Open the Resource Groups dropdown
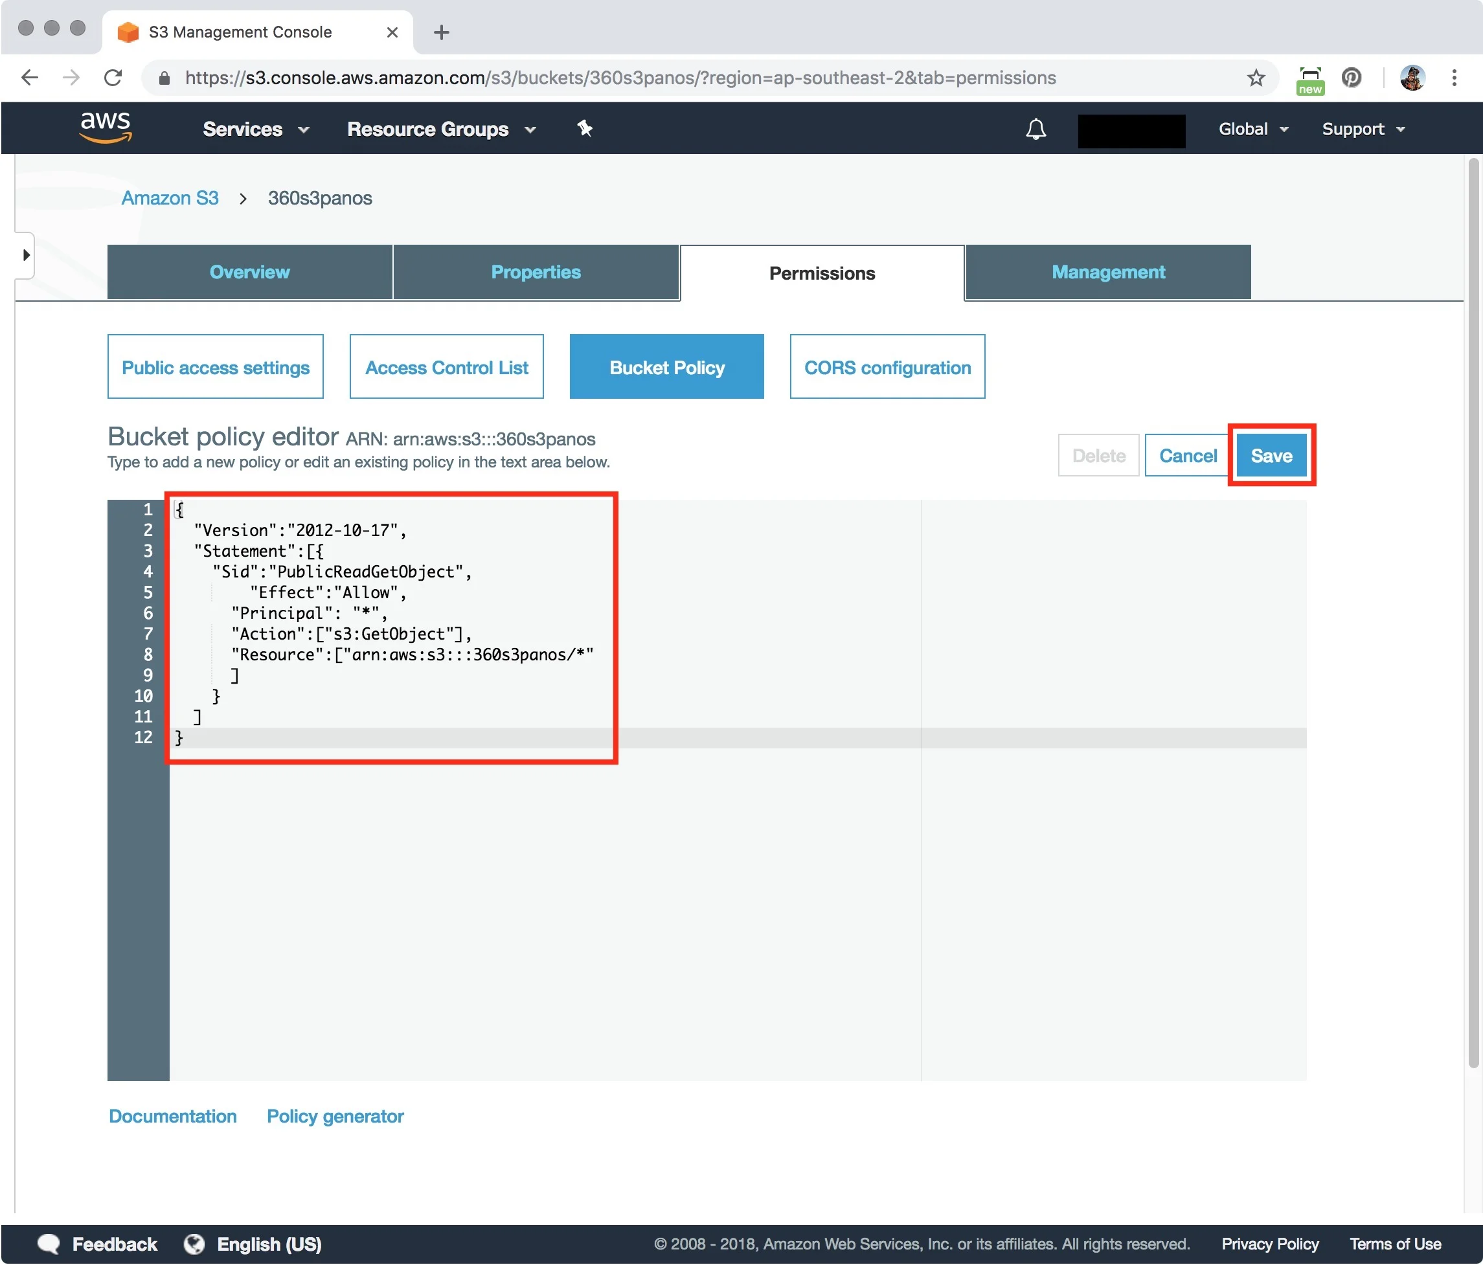This screenshot has width=1483, height=1265. click(x=441, y=129)
